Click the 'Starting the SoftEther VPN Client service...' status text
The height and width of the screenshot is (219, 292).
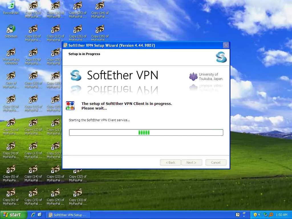click(99, 120)
